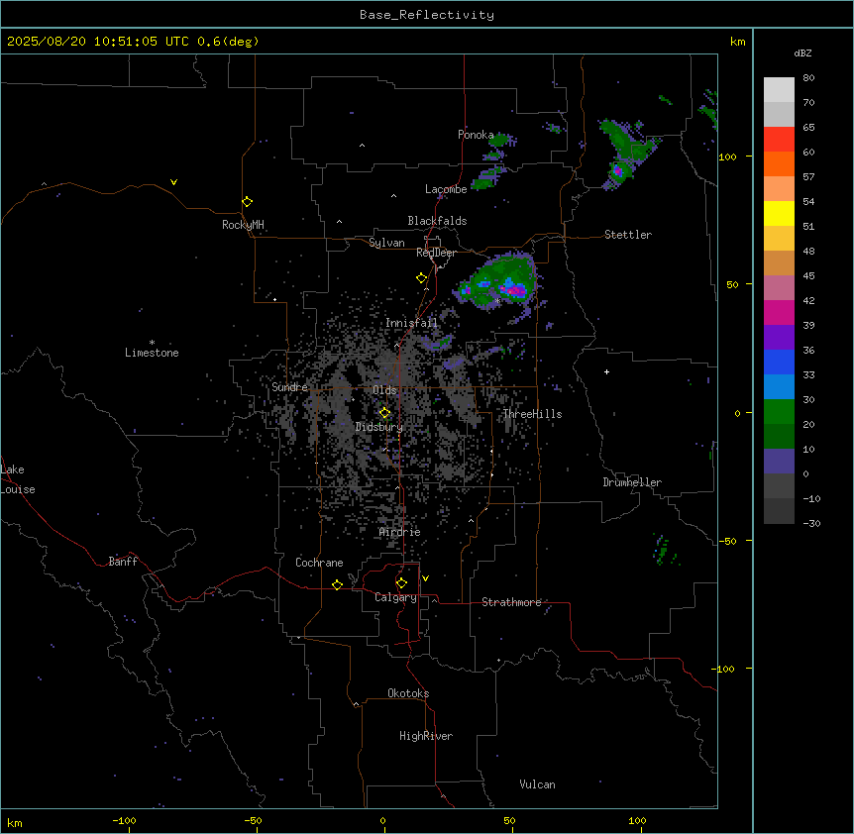Click the Strathmore label
The height and width of the screenshot is (834, 854).
coord(511,602)
